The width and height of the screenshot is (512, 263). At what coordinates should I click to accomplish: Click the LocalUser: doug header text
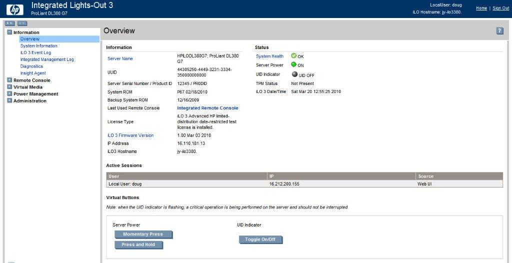tap(446, 5)
